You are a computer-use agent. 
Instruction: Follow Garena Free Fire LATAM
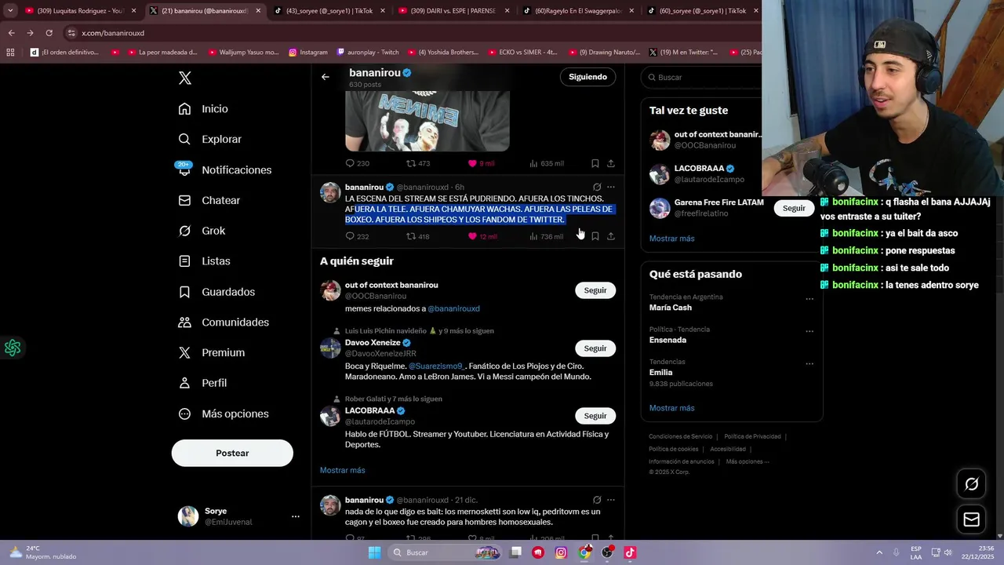pyautogui.click(x=794, y=208)
